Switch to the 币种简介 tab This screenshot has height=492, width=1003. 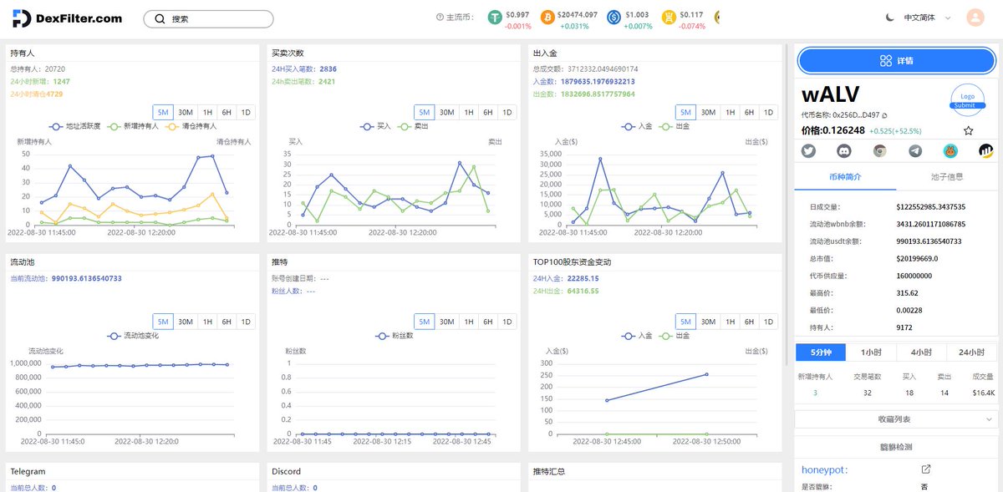coord(845,177)
